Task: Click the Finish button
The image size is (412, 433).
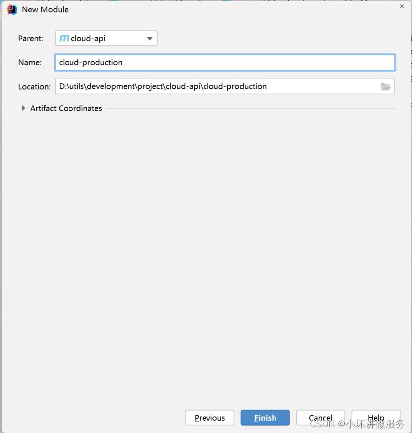Action: pos(265,418)
